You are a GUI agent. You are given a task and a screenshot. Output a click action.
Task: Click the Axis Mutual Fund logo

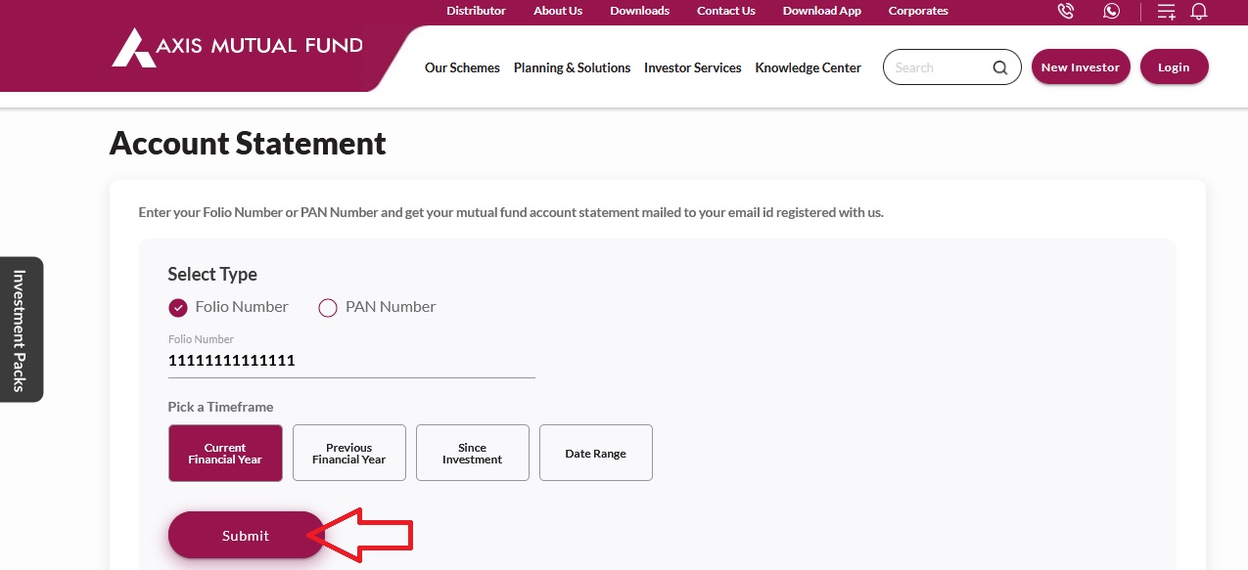coord(236,46)
